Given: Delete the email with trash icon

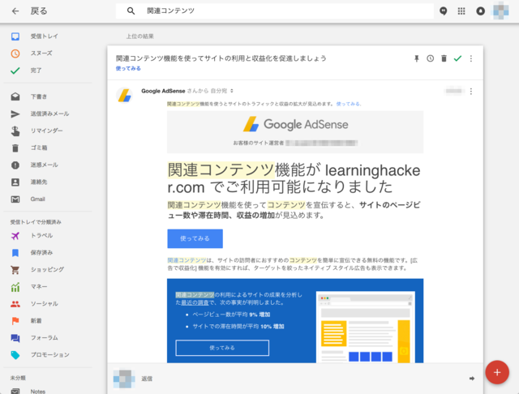Looking at the screenshot, I should [444, 58].
